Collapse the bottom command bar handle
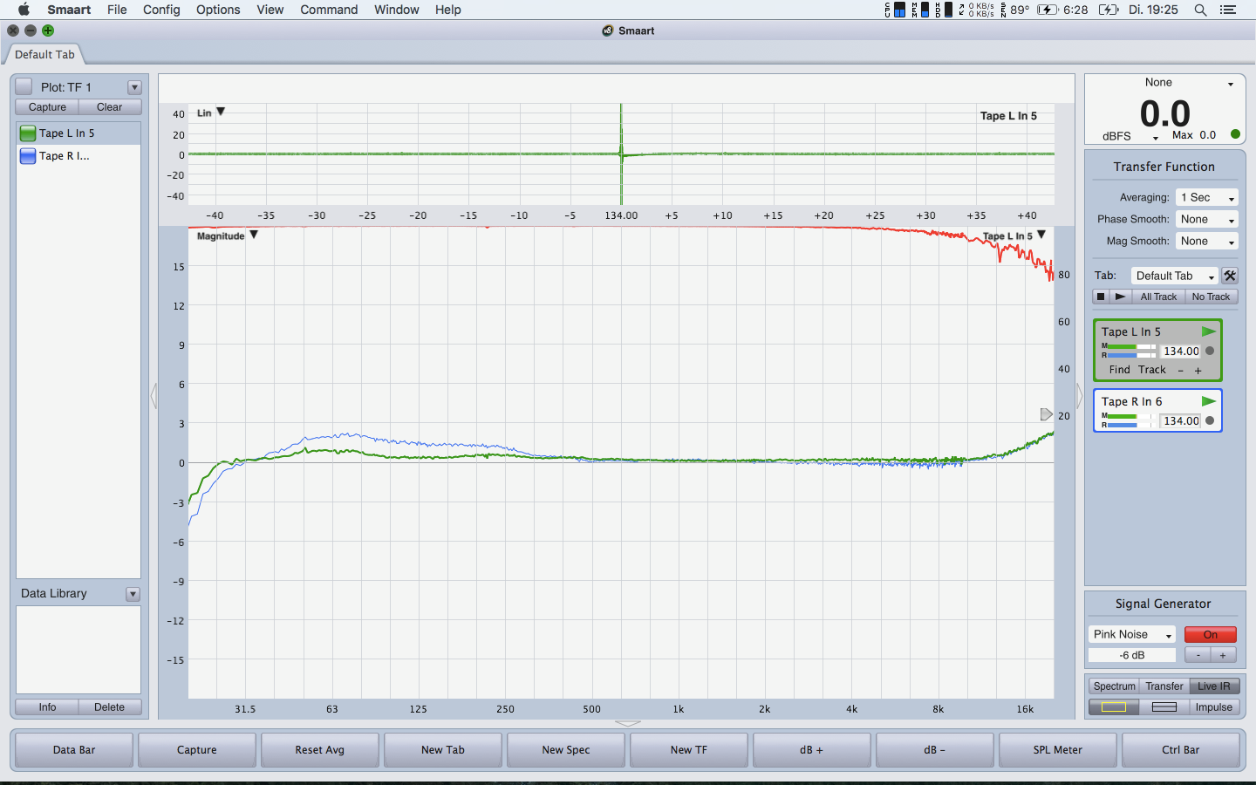Viewport: 1256px width, 785px height. click(628, 723)
